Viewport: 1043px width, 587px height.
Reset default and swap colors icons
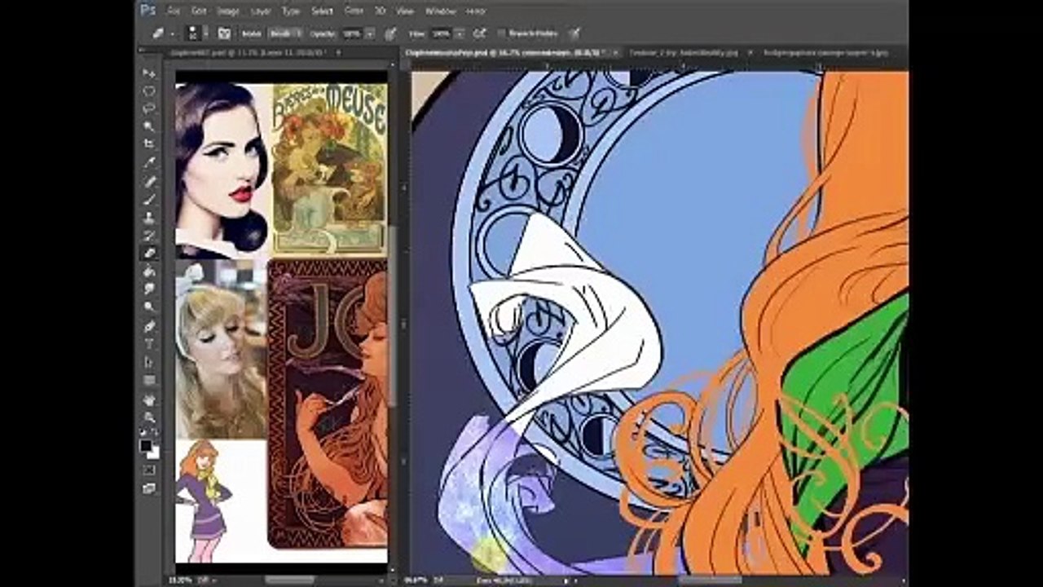[x=148, y=432]
